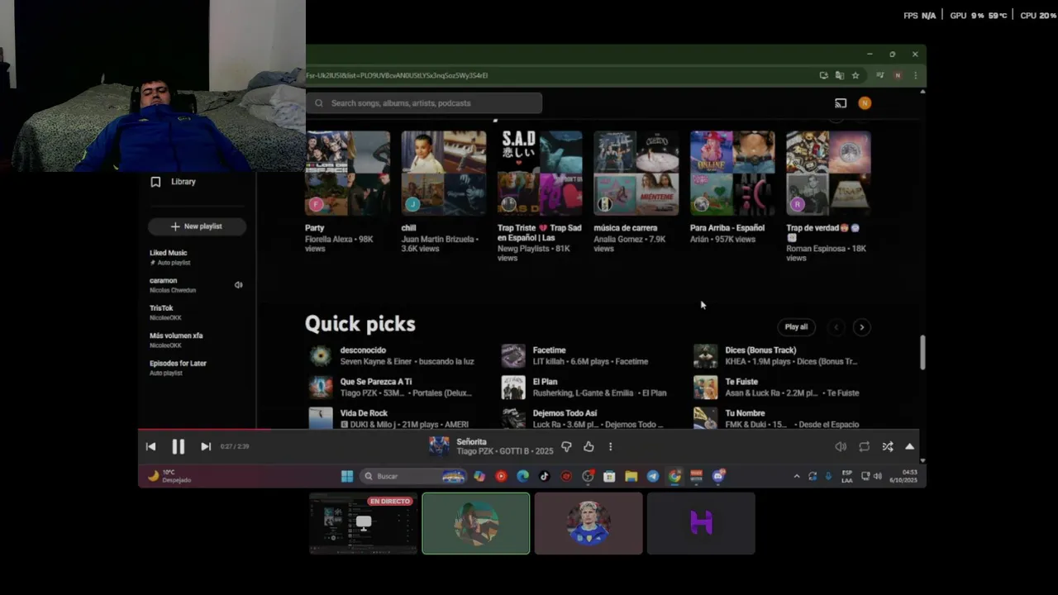Pause the song Señorita
The height and width of the screenshot is (595, 1058).
tap(178, 446)
